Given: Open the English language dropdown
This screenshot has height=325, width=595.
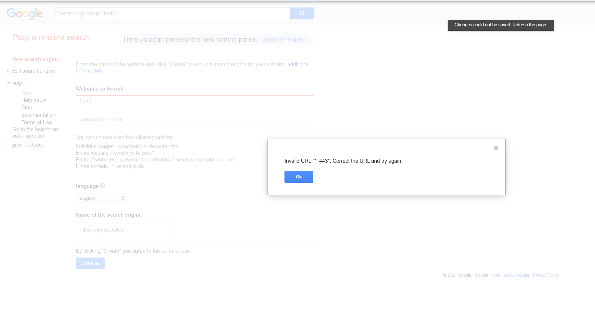Looking at the screenshot, I should click(102, 198).
